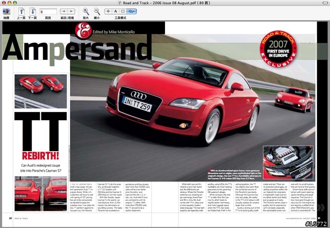Select the text selection tool (A)

[x=115, y=11]
